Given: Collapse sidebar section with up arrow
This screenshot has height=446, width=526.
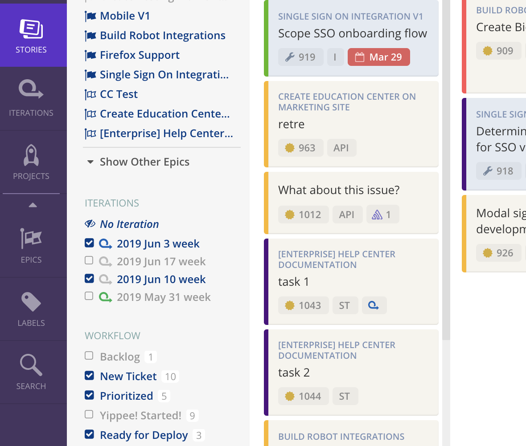Looking at the screenshot, I should (x=33, y=205).
